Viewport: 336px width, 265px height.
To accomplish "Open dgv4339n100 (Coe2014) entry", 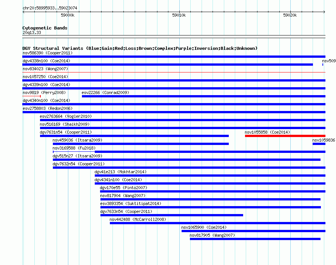I will point(46,85).
